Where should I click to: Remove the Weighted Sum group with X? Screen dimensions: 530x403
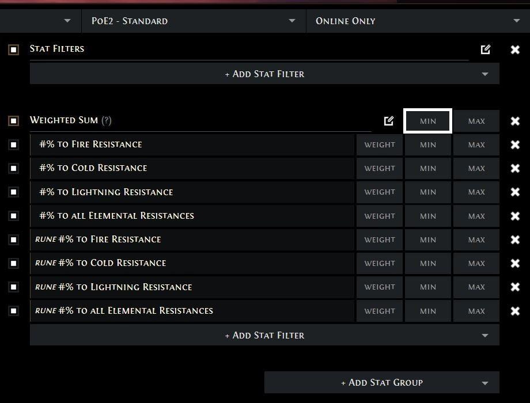[x=515, y=121]
